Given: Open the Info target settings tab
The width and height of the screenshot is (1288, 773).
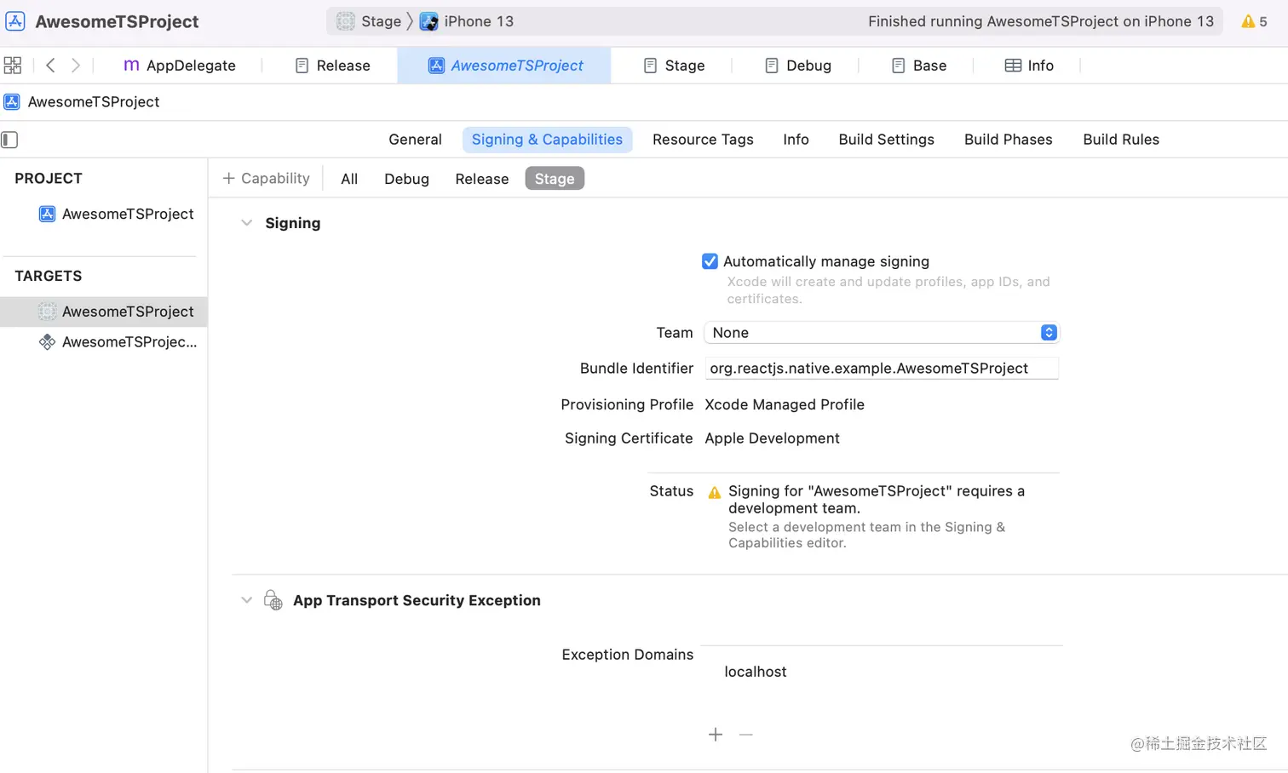Looking at the screenshot, I should (x=796, y=140).
